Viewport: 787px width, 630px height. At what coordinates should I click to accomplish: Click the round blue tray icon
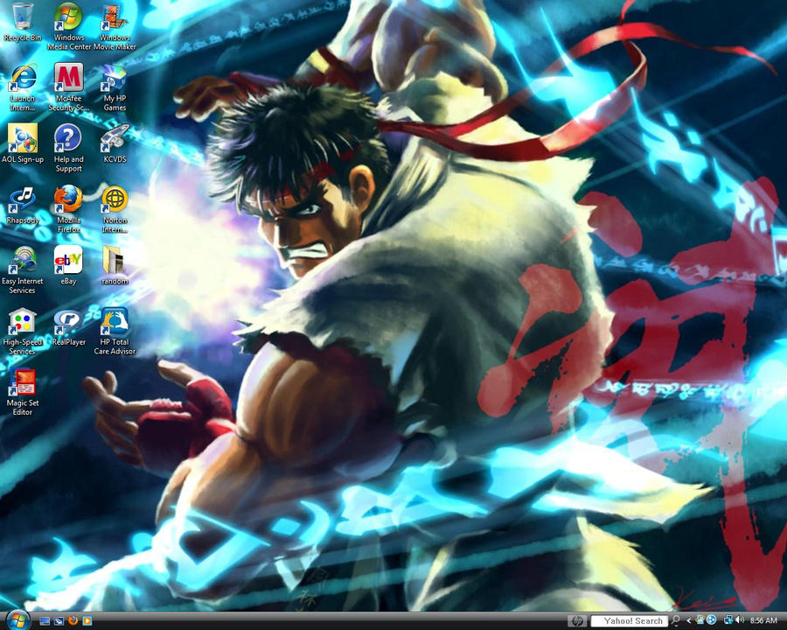711,620
